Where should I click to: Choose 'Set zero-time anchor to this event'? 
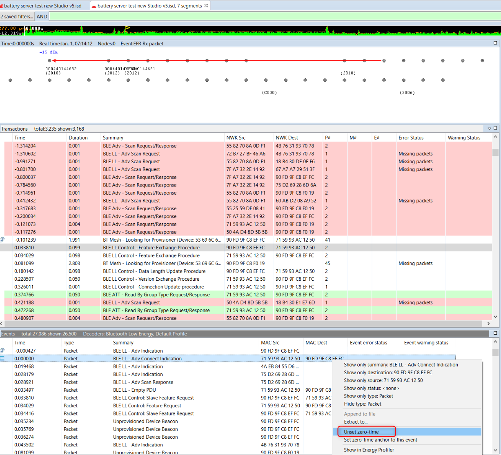click(380, 440)
